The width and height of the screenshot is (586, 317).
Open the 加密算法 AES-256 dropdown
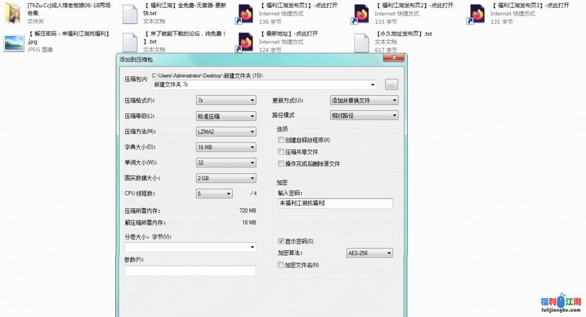pos(369,253)
